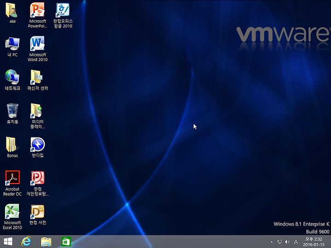331x248 pixels.
Task: Launch Internet Explorer from taskbar
Action: click(x=26, y=242)
